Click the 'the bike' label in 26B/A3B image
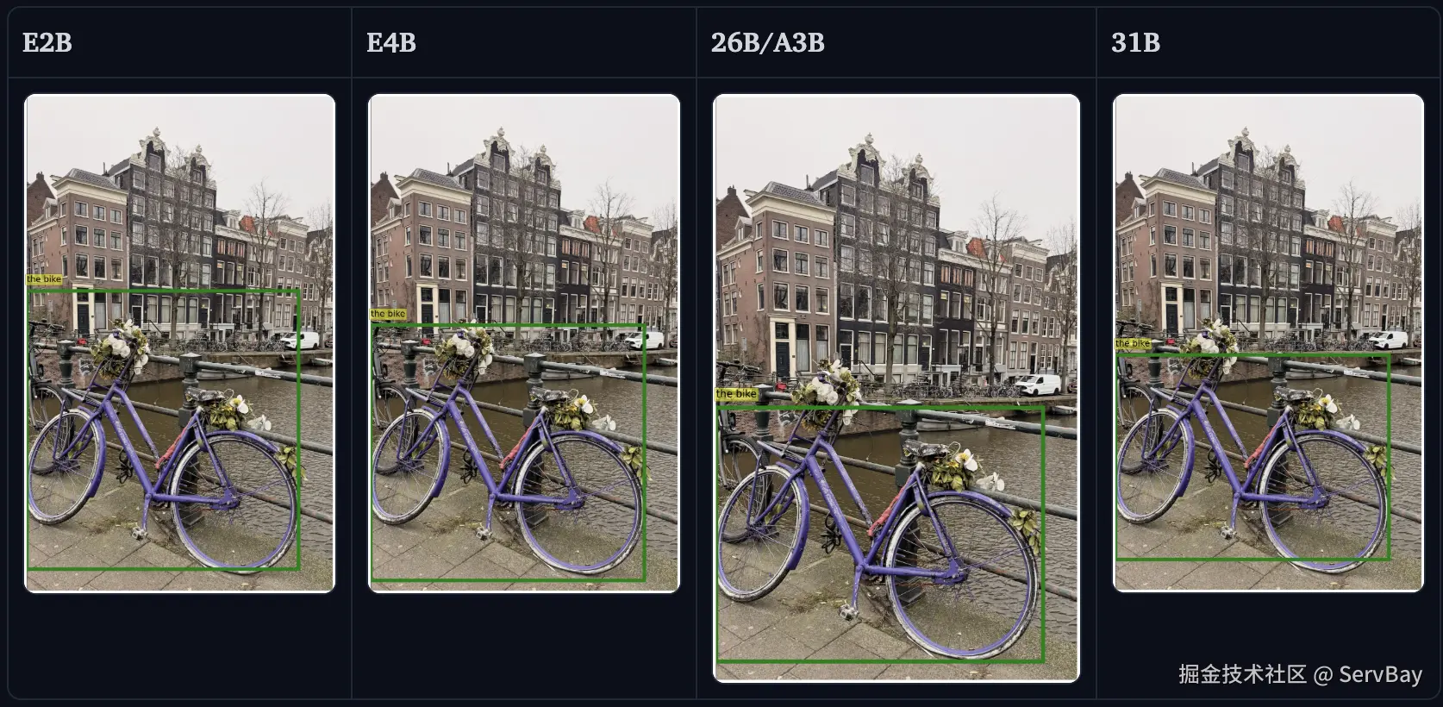 pyautogui.click(x=737, y=394)
